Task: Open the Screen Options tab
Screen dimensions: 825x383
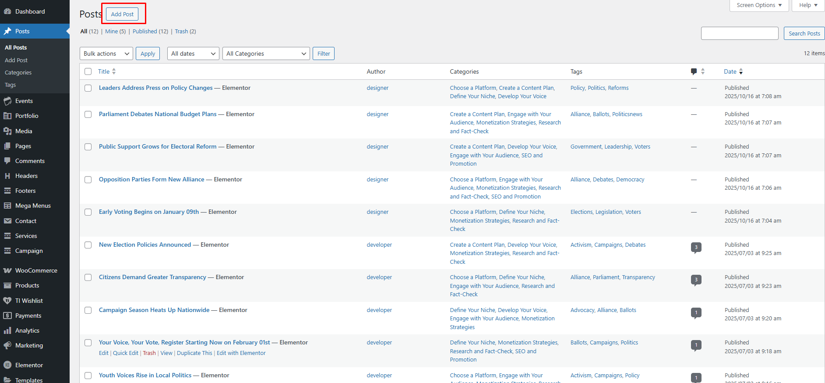Action: 759,5
